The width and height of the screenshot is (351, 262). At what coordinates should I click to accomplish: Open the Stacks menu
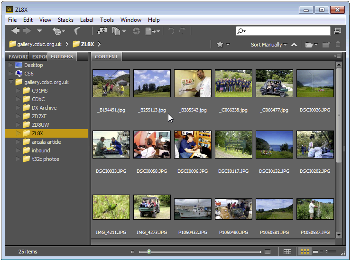click(65, 20)
